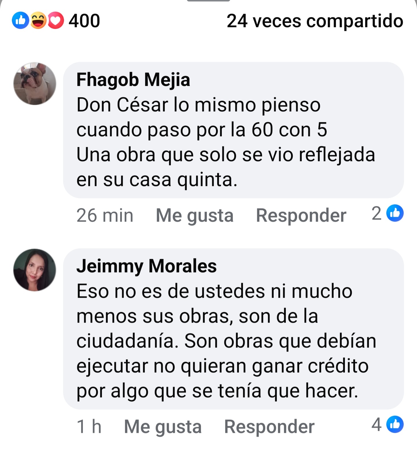Tap the 26 min comment timestamp
The image size is (417, 454).
105,216
